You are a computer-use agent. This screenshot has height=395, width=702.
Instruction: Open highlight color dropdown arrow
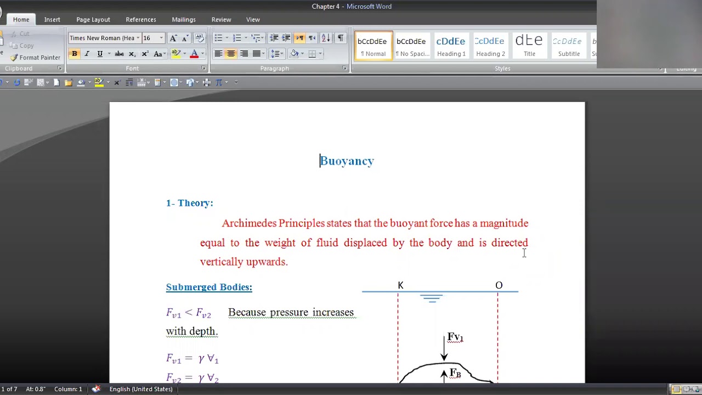184,54
